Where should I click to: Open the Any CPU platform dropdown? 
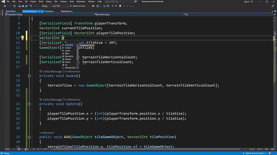tap(60, 6)
